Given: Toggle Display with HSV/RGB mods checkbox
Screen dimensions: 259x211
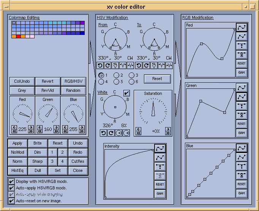Looking at the screenshot, I should pyautogui.click(x=11, y=181).
